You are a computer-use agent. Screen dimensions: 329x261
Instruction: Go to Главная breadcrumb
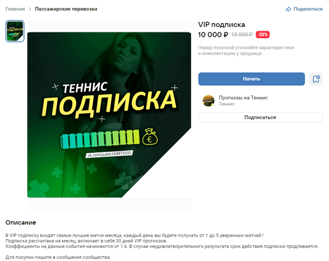point(15,9)
